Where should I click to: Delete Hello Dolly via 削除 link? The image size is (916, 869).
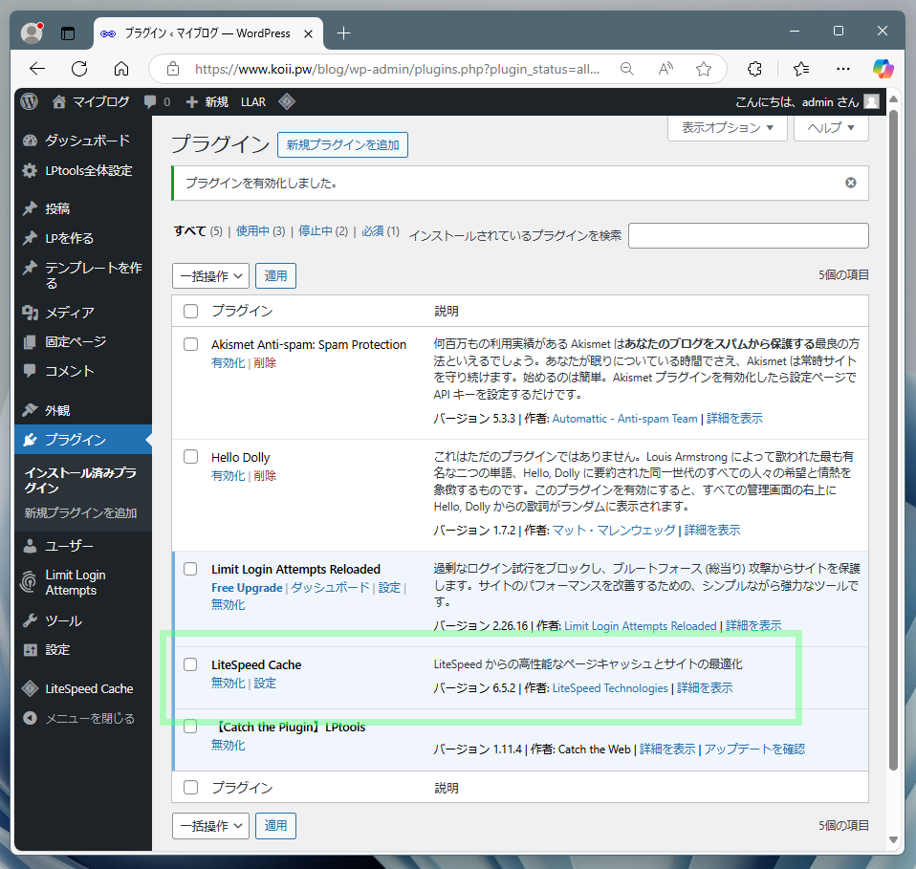click(265, 476)
